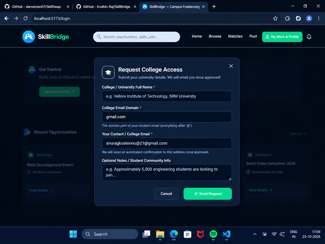This screenshot has width=325, height=244.
Task: Close the Kruthin-Raj/SkillBridge tab
Action: click(135, 7)
